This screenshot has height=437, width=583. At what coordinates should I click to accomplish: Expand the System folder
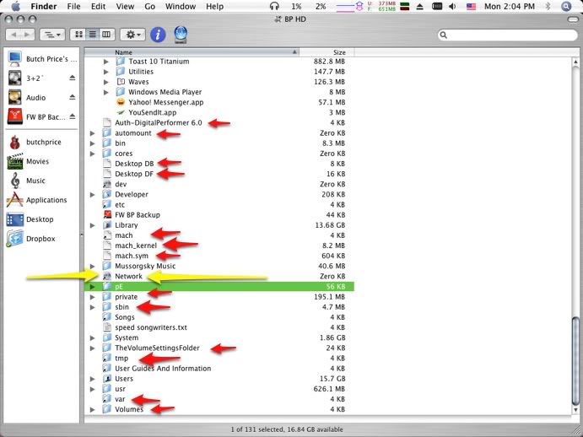pos(93,338)
